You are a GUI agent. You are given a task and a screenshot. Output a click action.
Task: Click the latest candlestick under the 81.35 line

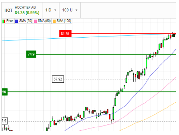(x=174, y=35)
